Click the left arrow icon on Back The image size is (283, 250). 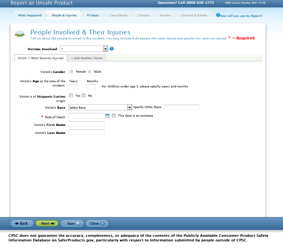pos(17,224)
